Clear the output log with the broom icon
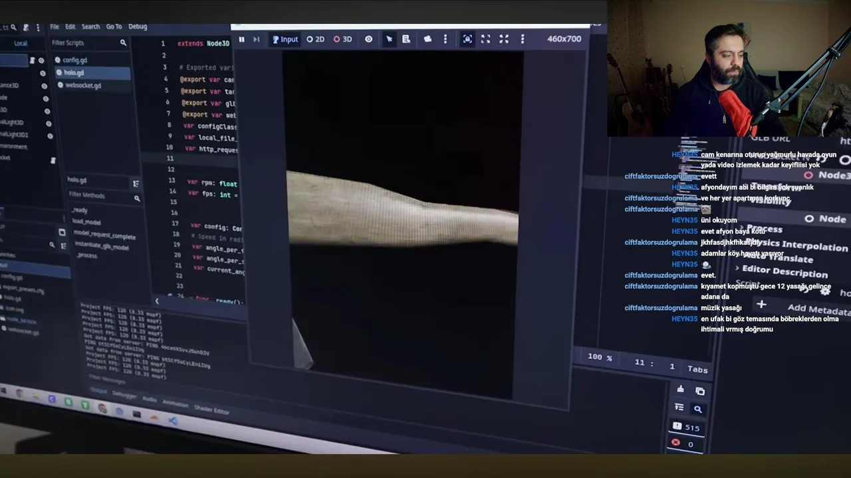Viewport: 851px width, 478px height. (x=680, y=390)
